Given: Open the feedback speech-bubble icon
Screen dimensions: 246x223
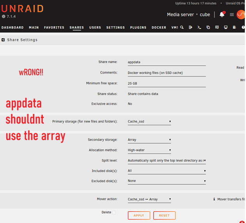Looking at the screenshot, I should [x=217, y=27].
